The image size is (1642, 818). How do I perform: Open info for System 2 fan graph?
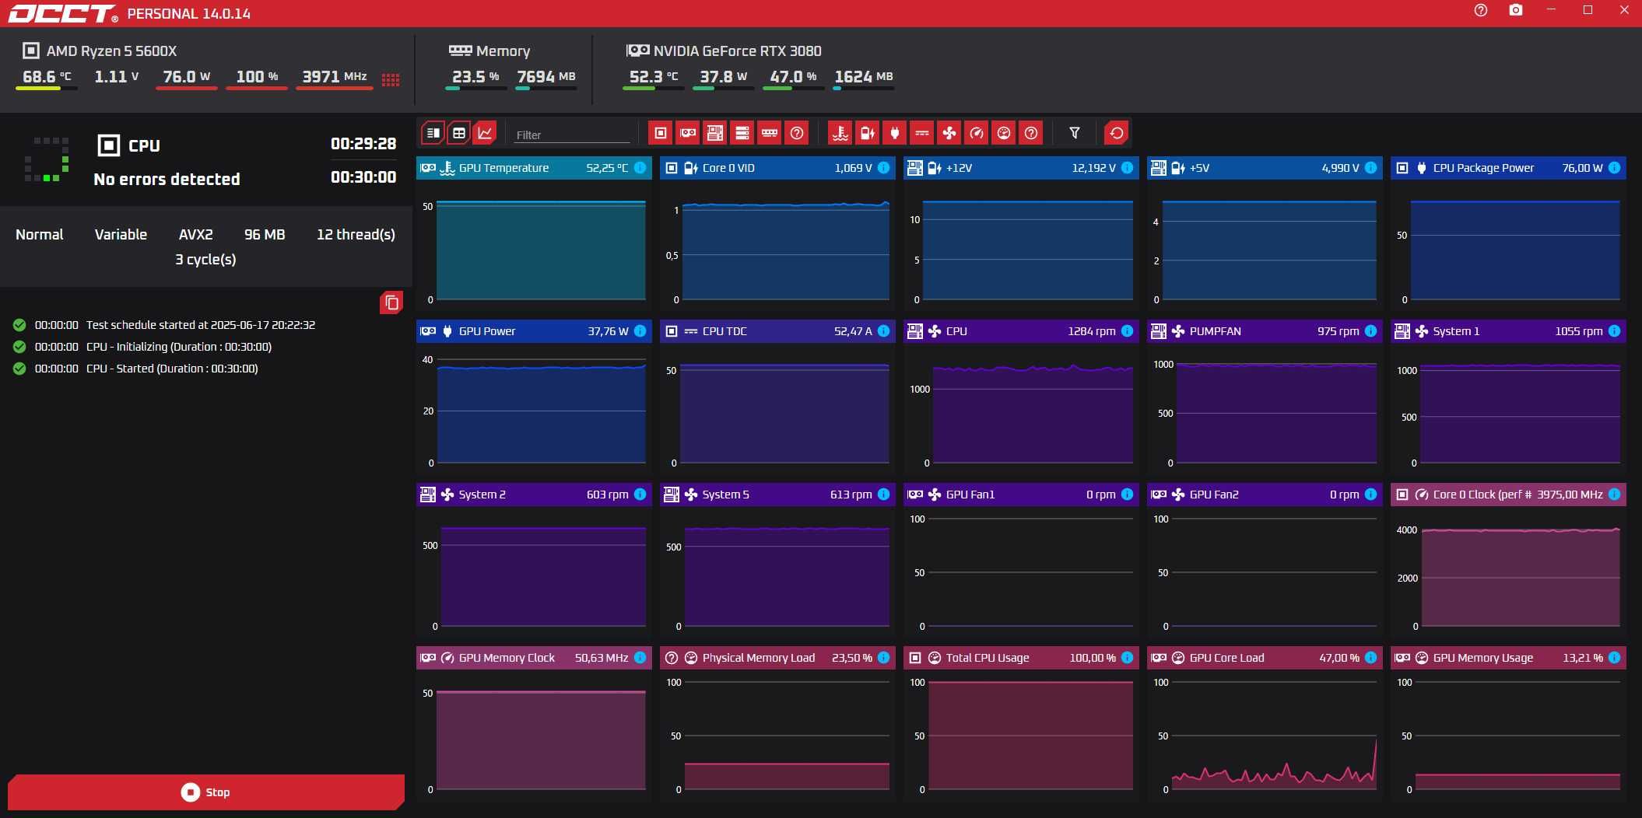640,495
